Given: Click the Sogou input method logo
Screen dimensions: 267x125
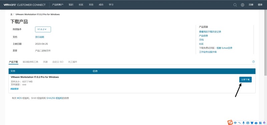Looking at the screenshot, I should pos(230,122).
